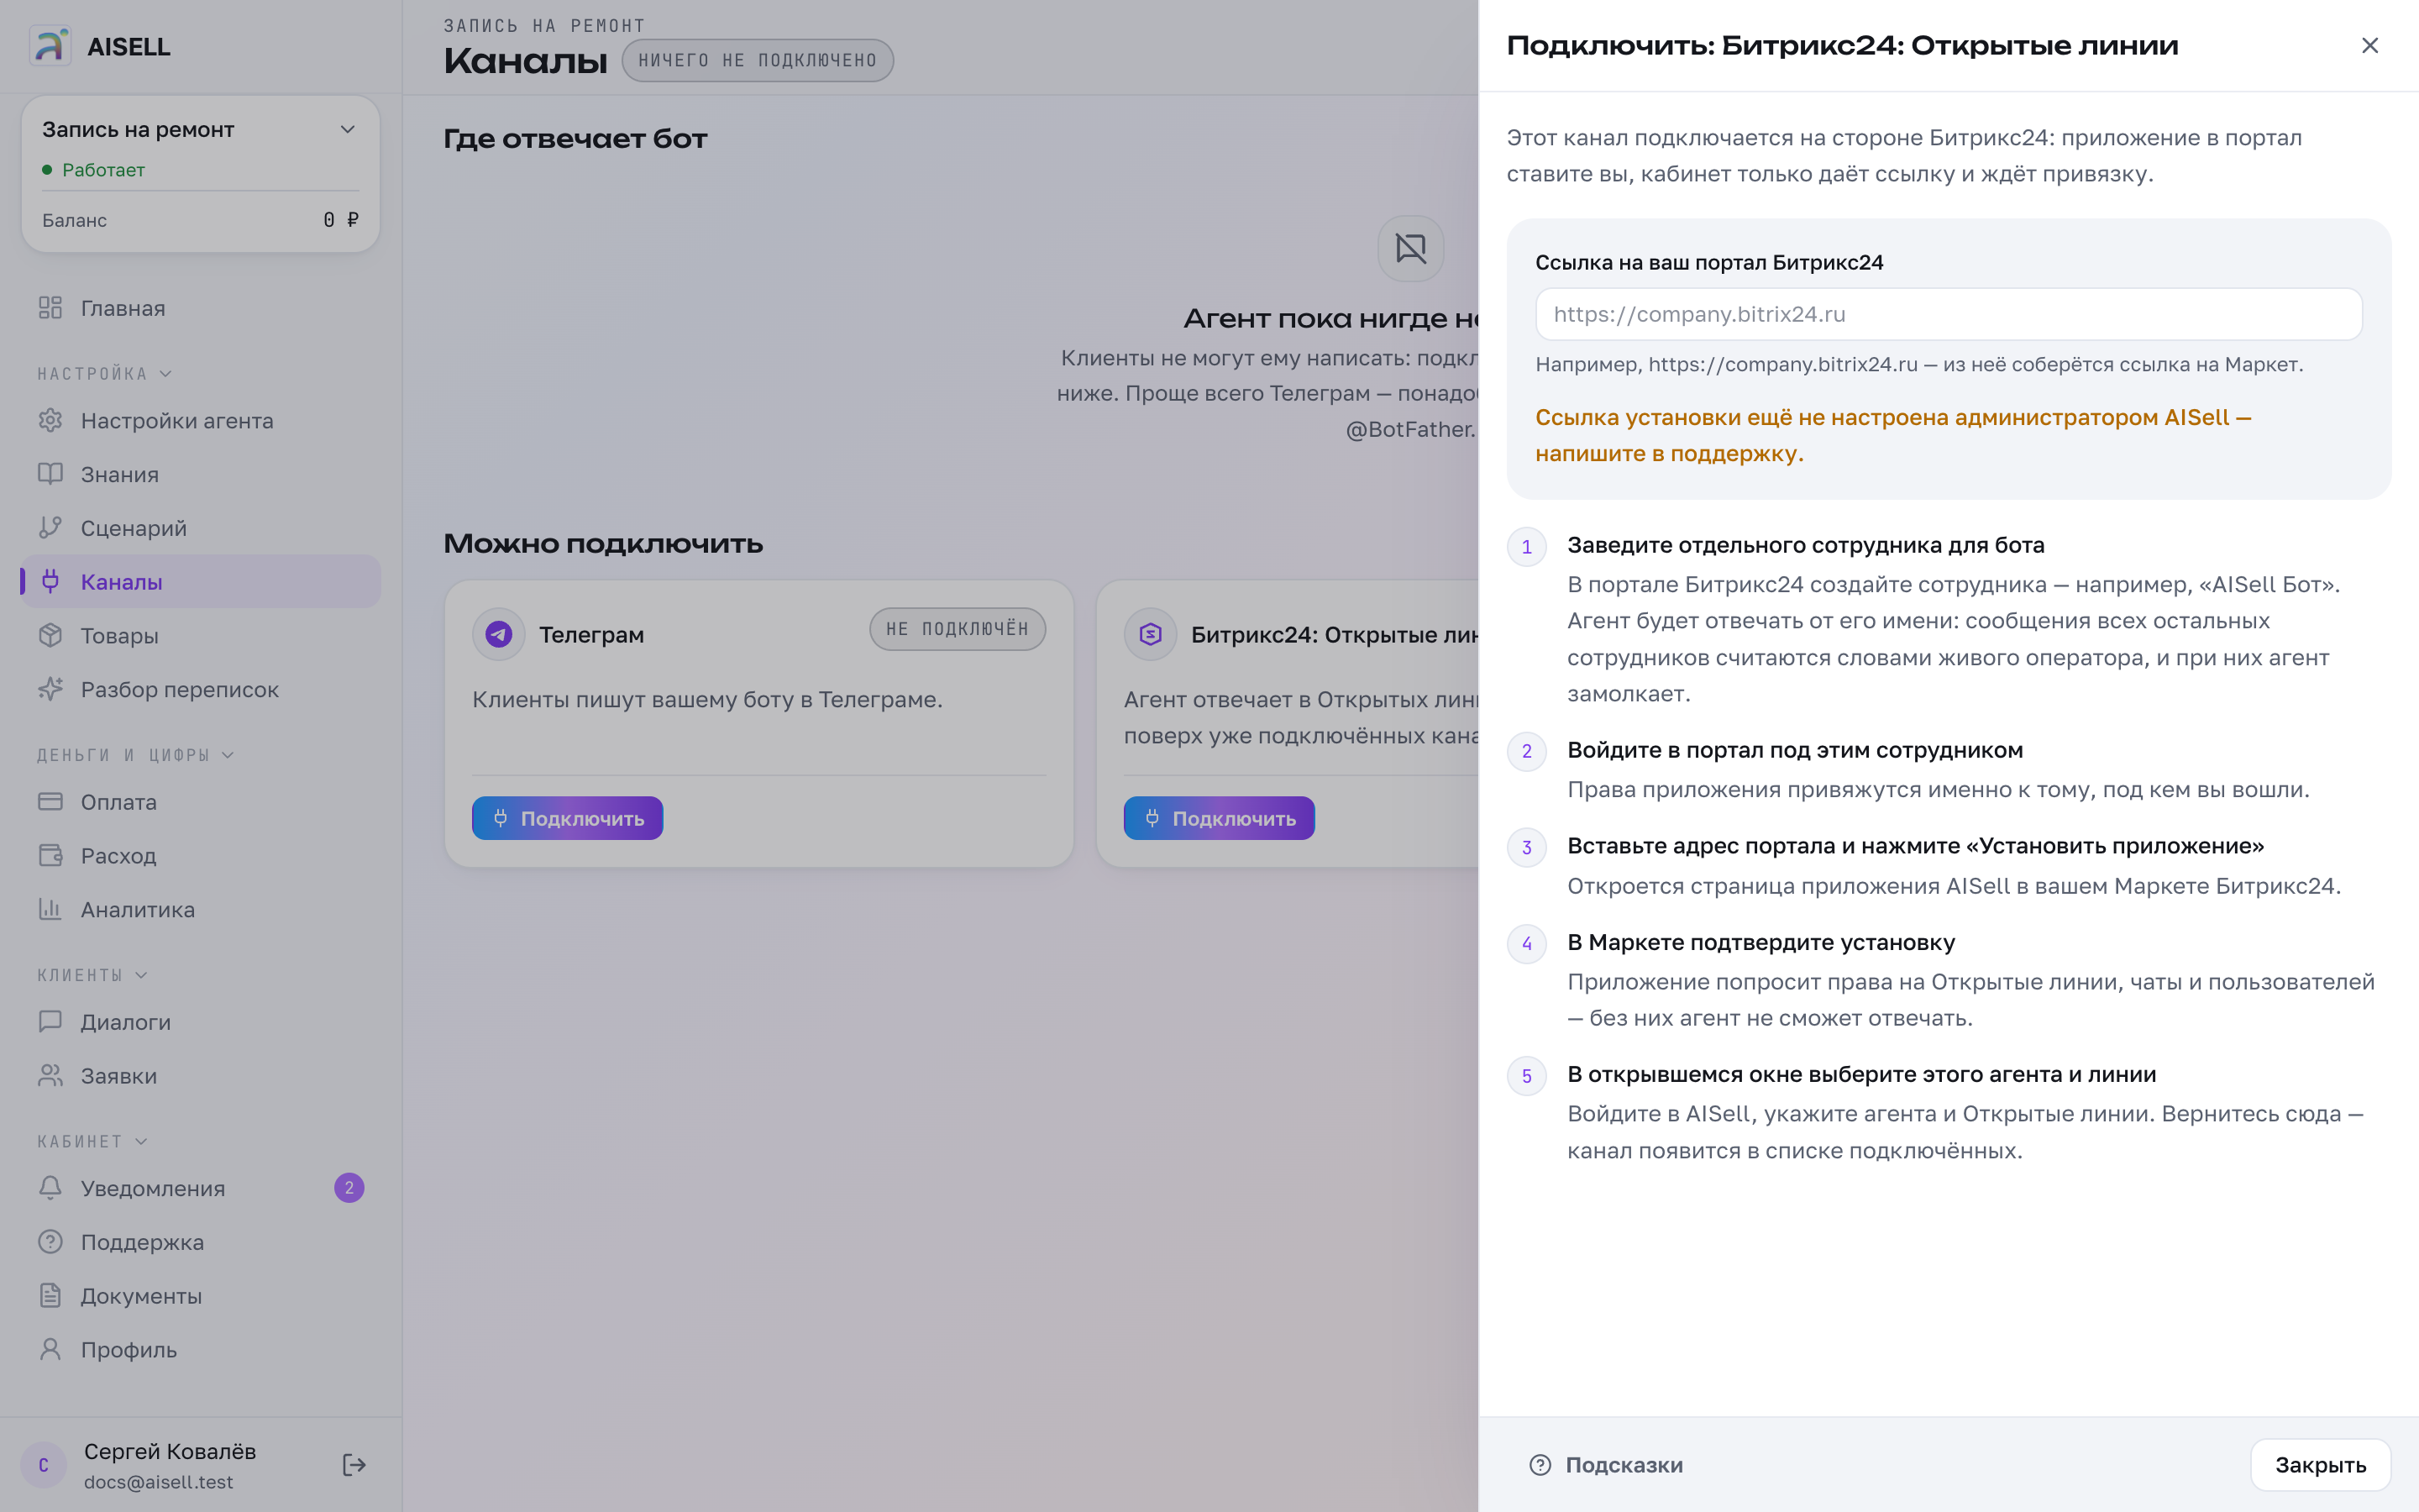Click the Расход wallet icon
This screenshot has width=2419, height=1512.
click(50, 856)
